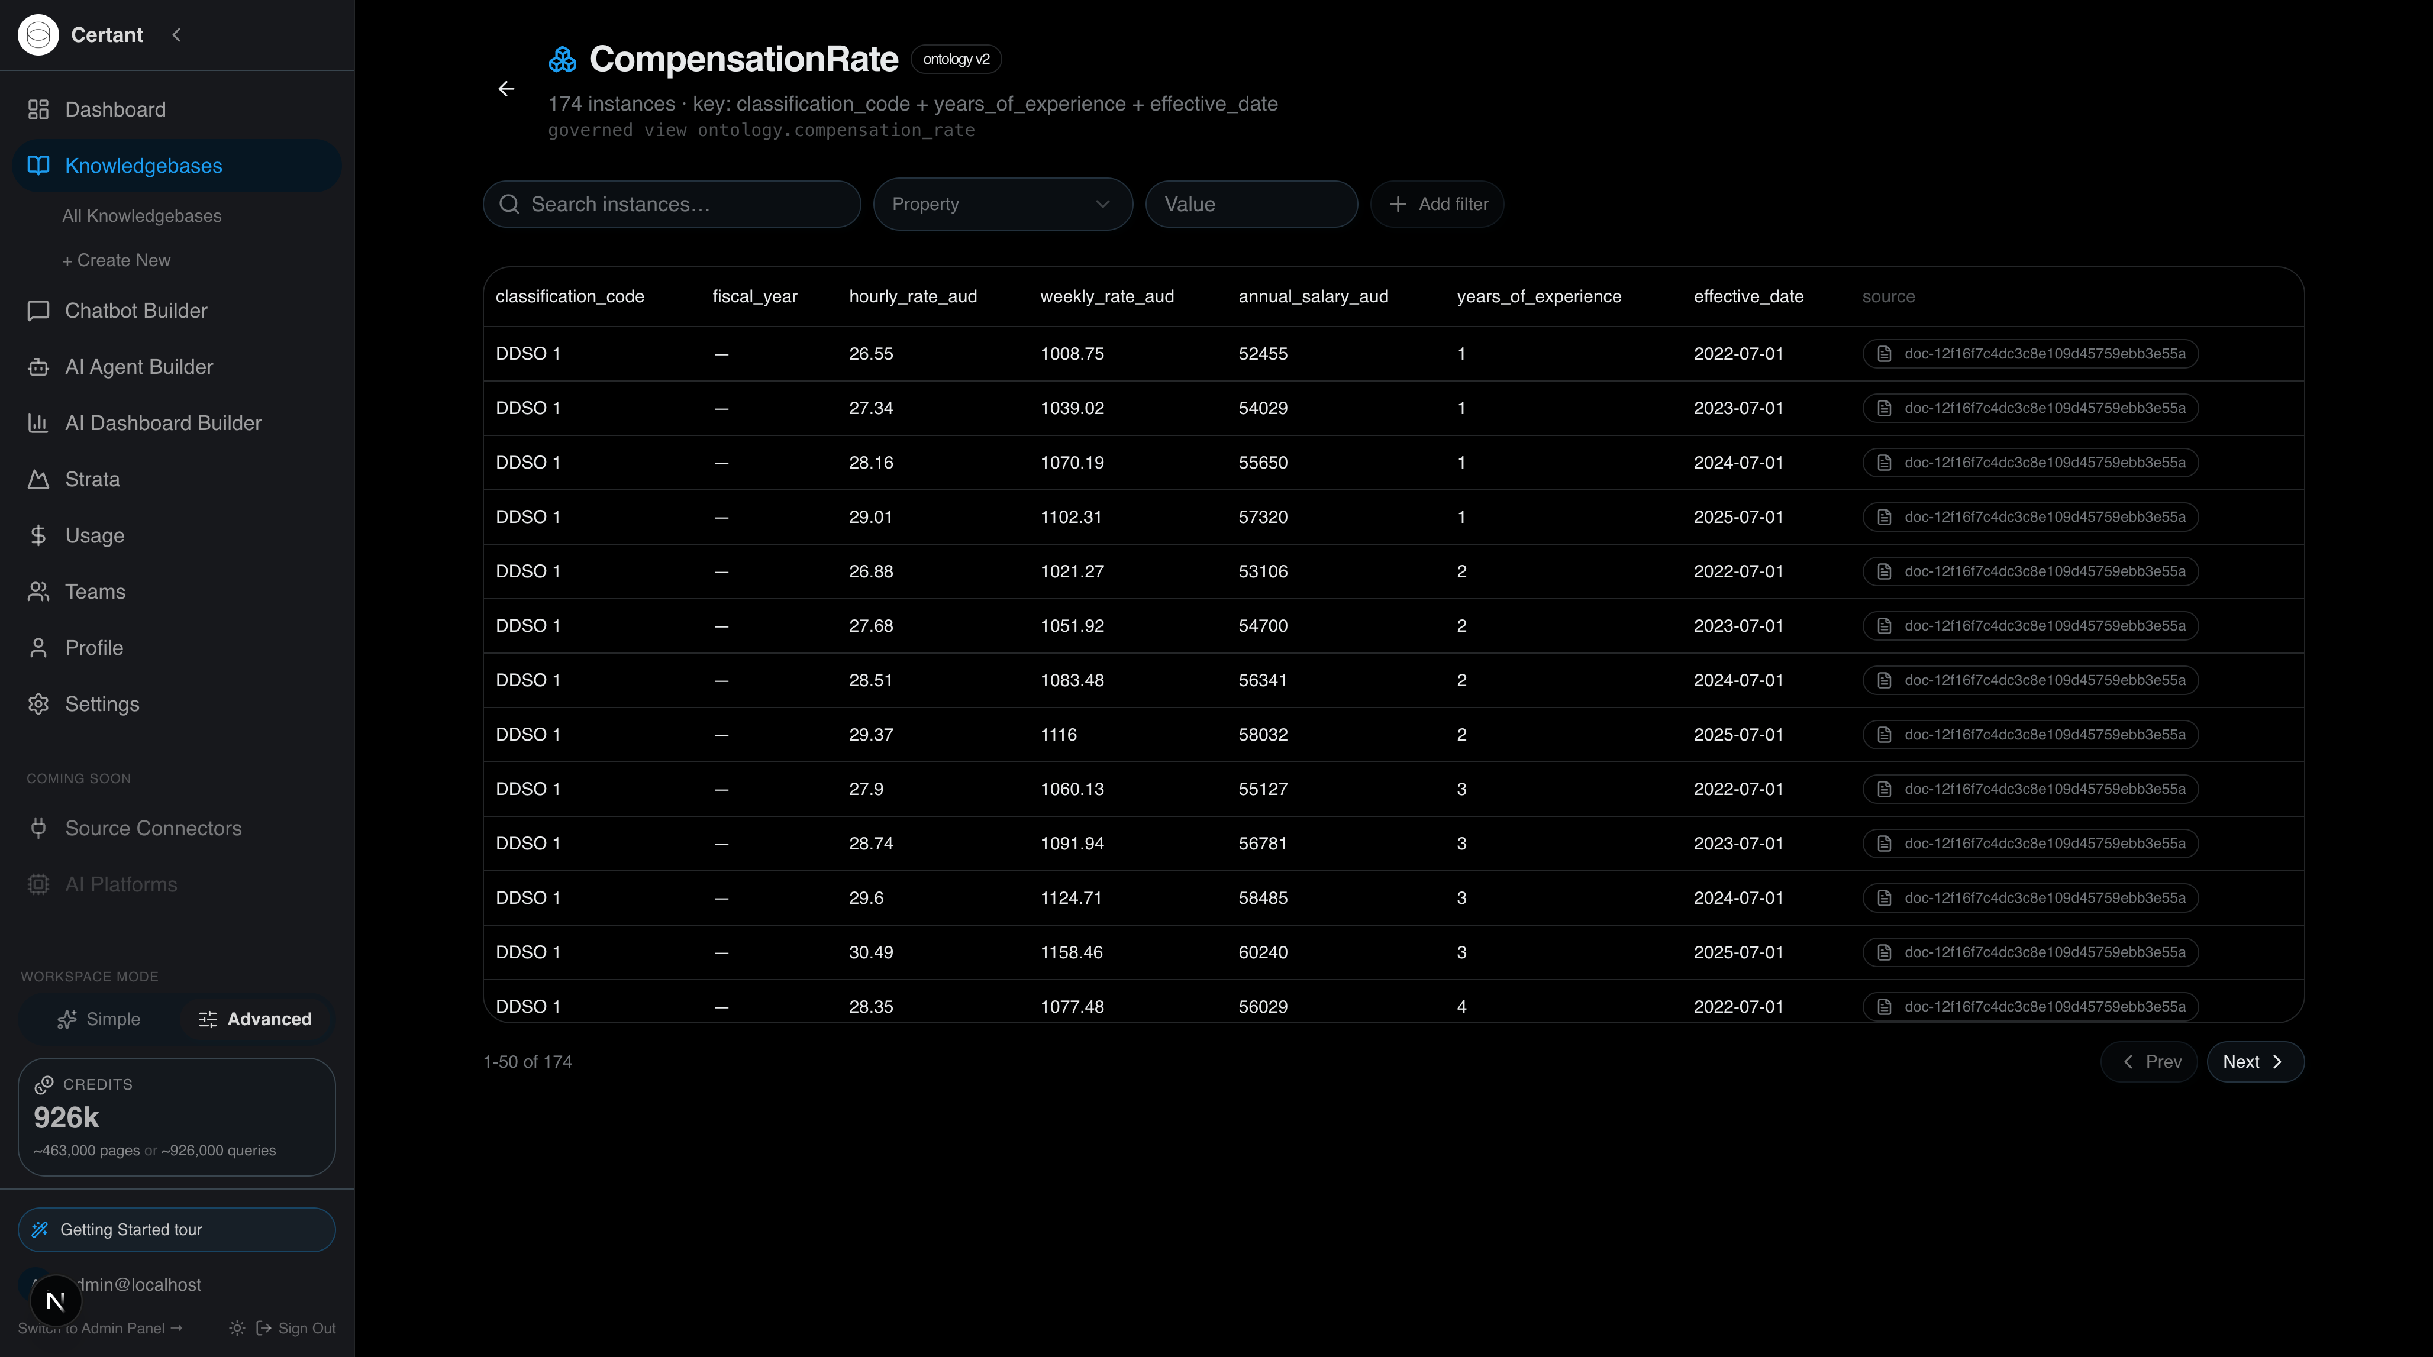The image size is (2433, 1357).
Task: Click the effective_date column header
Action: point(1748,296)
